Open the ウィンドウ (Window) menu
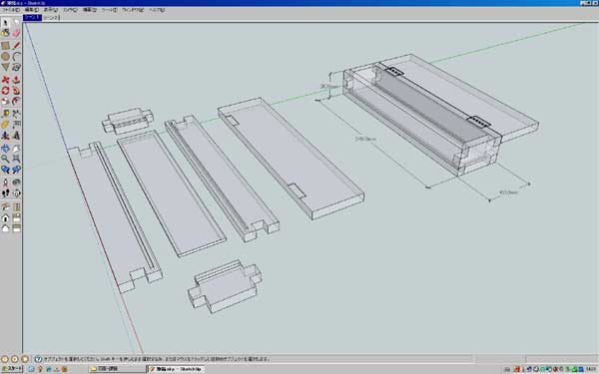The image size is (599, 374). 133,10
